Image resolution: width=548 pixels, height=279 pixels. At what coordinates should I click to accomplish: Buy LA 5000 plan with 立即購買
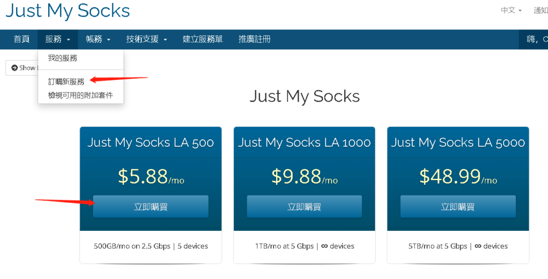[x=458, y=207]
